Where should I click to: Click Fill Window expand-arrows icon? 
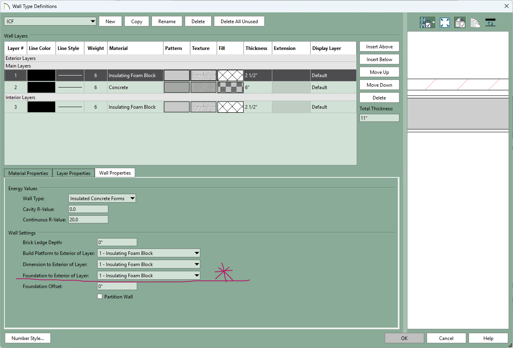tap(445, 23)
